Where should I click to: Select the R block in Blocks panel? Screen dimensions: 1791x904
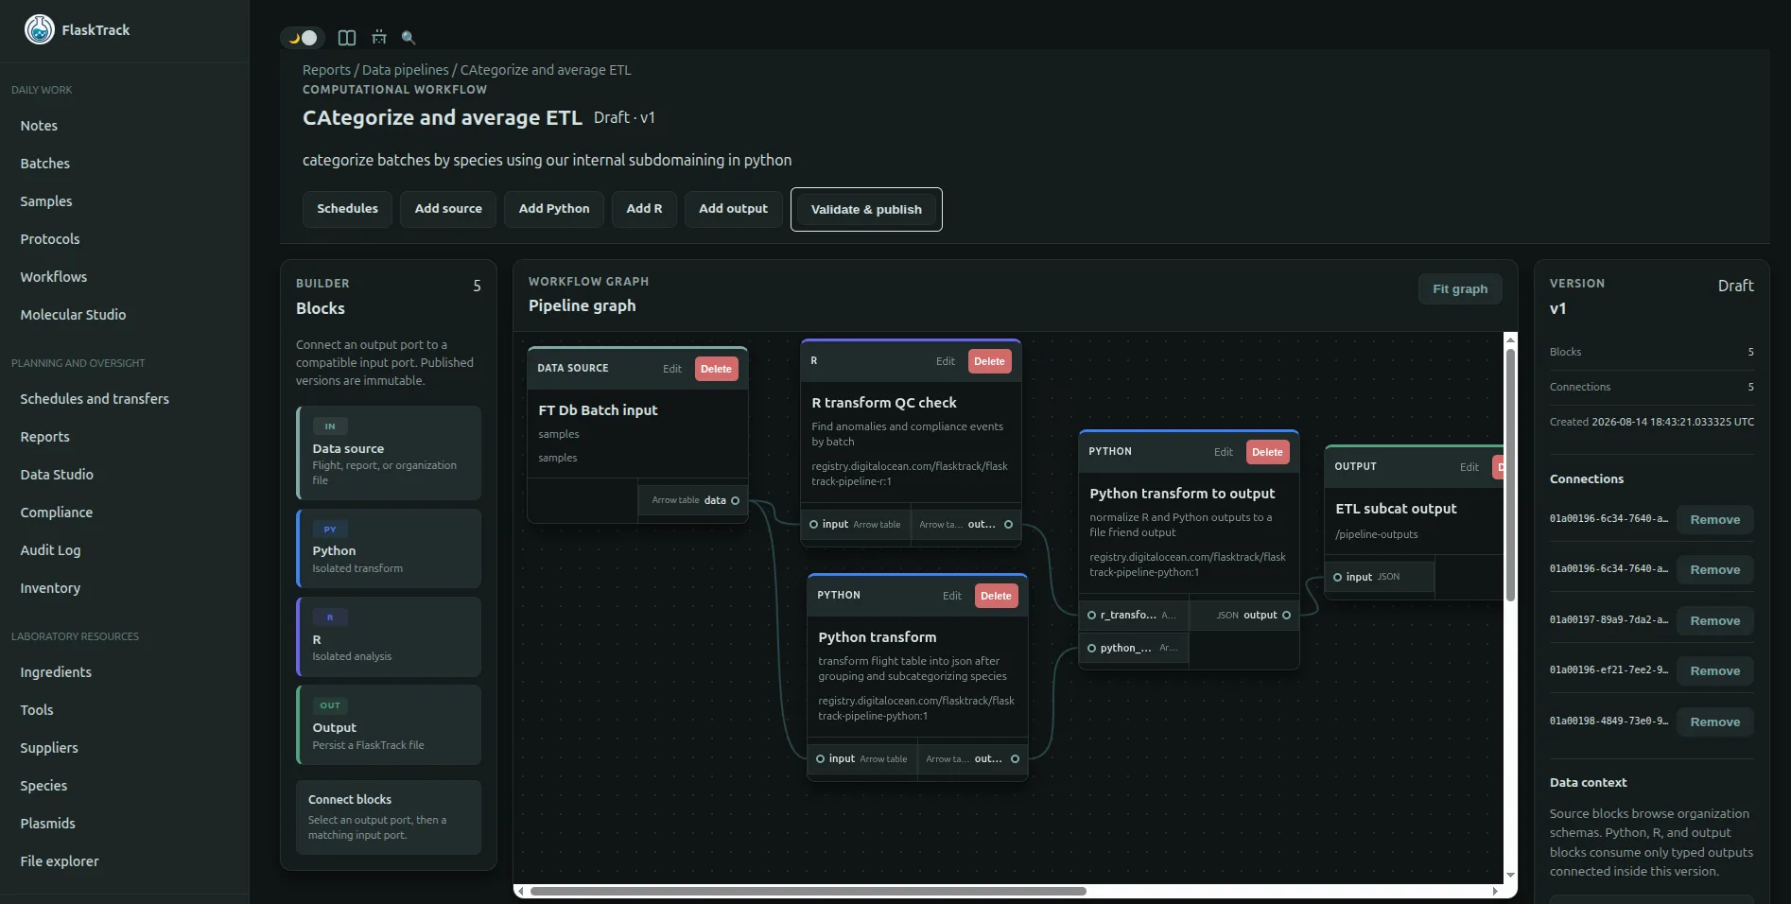pos(389,636)
